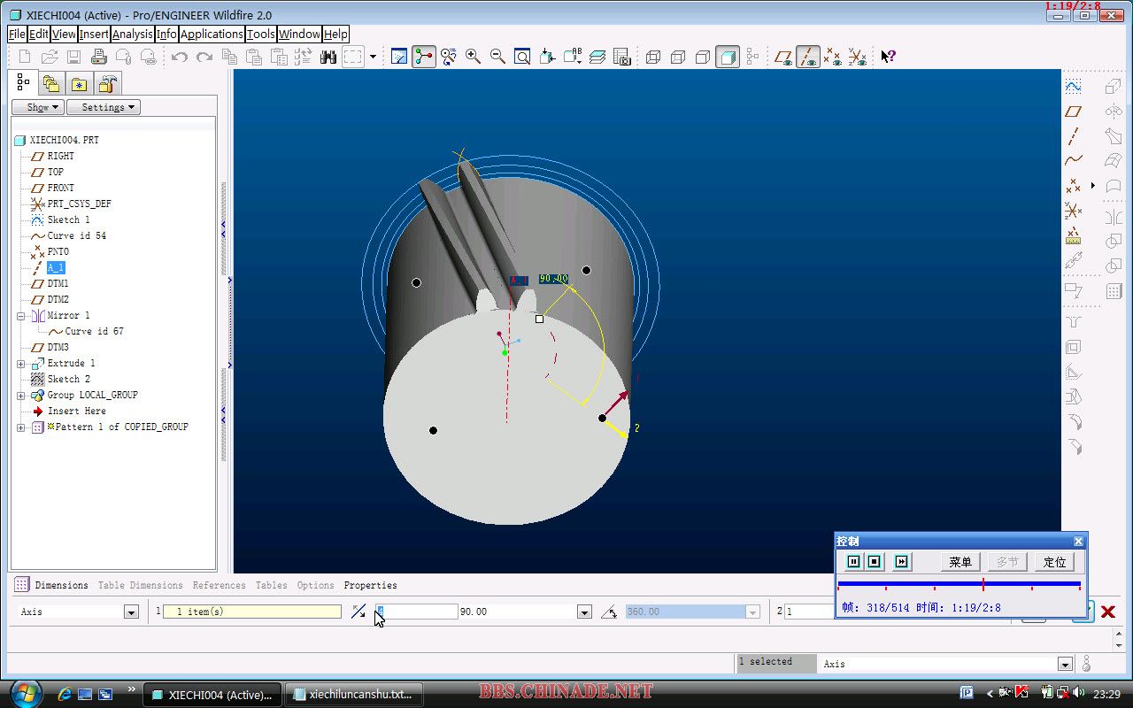The height and width of the screenshot is (708, 1133).
Task: Click the context-sensitive Help icon
Action: click(889, 57)
